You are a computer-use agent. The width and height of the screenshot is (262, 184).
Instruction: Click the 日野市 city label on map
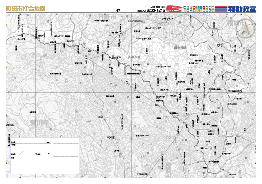tap(107, 17)
